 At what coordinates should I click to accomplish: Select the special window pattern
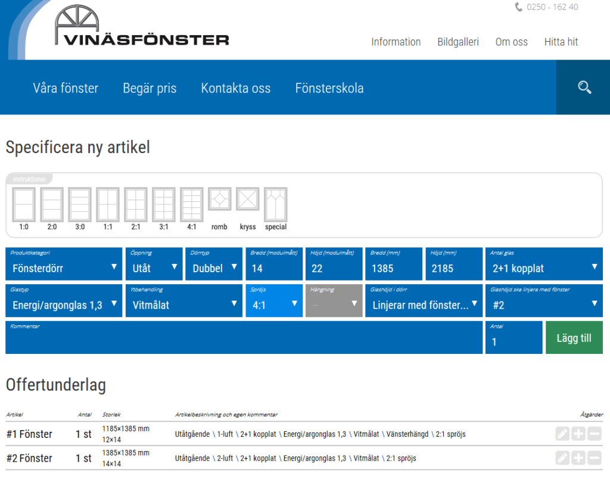tap(276, 205)
